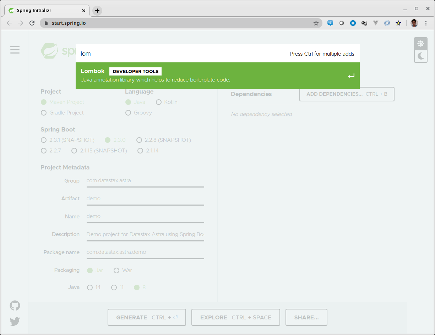Select War packaging option
The image size is (435, 335).
pyautogui.click(x=123, y=270)
